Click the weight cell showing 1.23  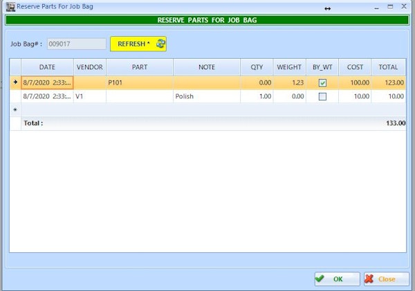pos(289,83)
